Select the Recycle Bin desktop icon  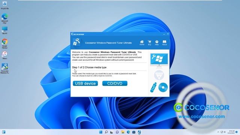[x=4, y=5]
